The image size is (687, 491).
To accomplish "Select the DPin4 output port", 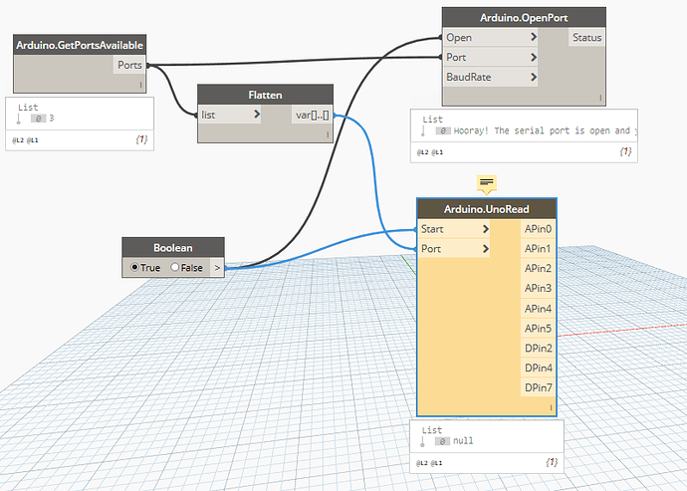I will tap(538, 368).
